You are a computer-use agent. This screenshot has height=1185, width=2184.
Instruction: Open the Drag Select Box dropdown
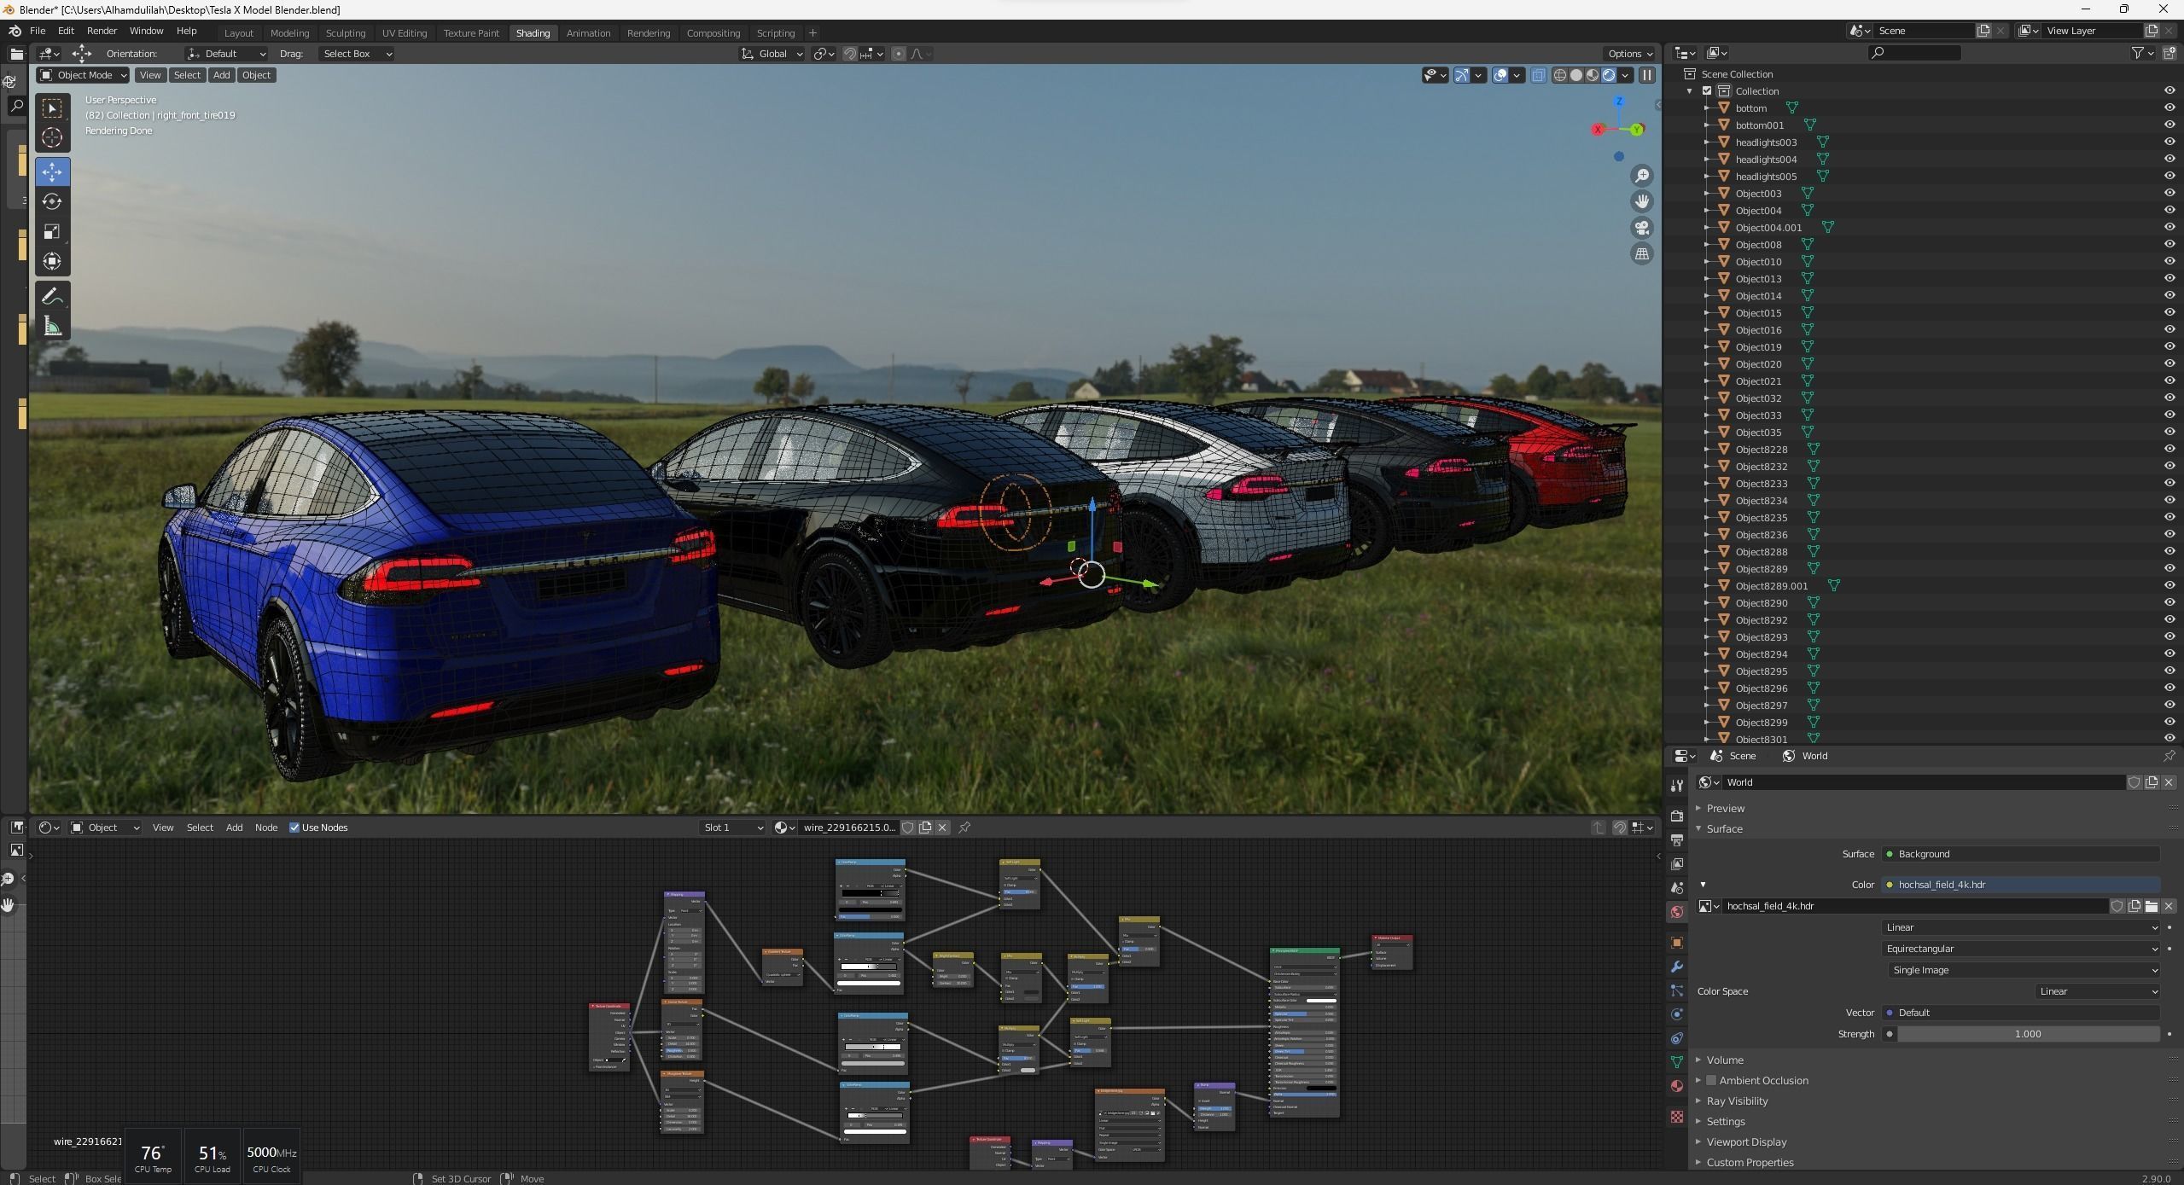(x=357, y=54)
